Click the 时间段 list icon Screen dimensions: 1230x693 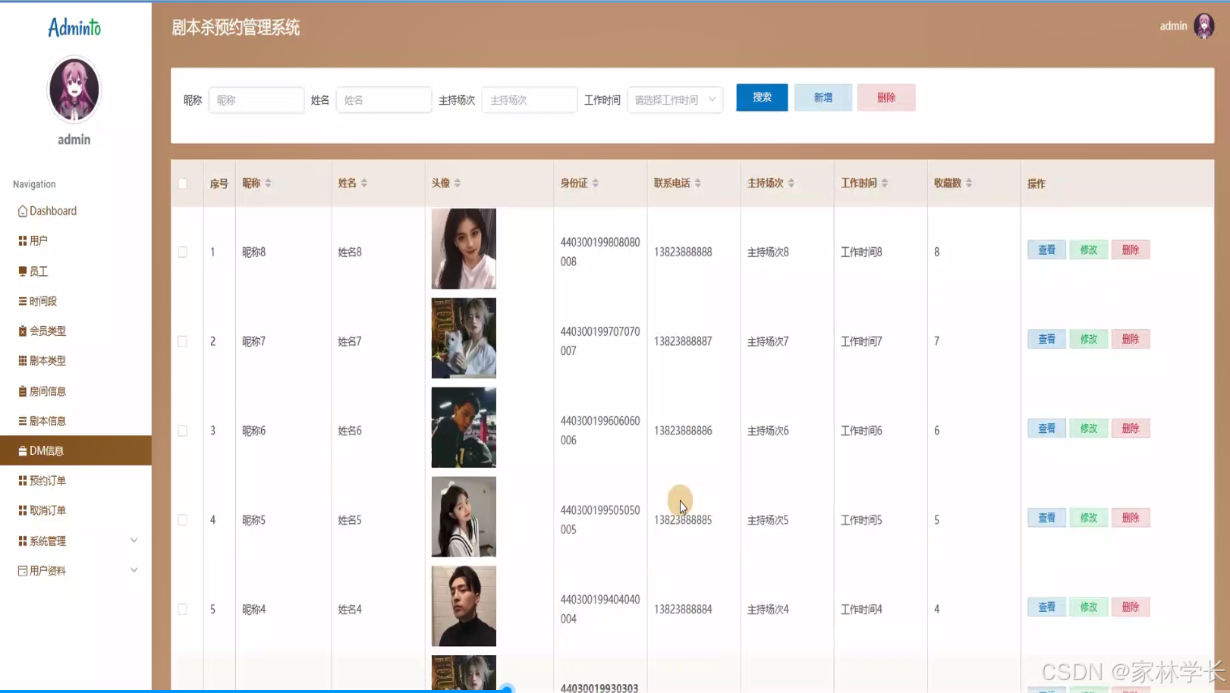tap(22, 301)
